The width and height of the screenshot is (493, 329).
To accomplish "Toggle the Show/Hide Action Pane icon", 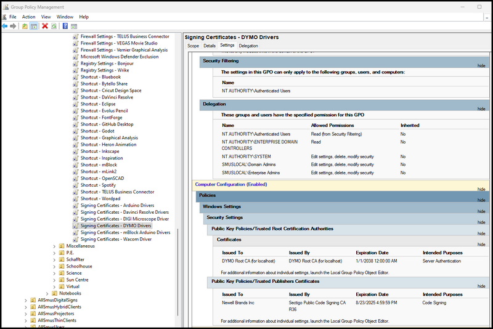I will pyautogui.click(x=74, y=26).
